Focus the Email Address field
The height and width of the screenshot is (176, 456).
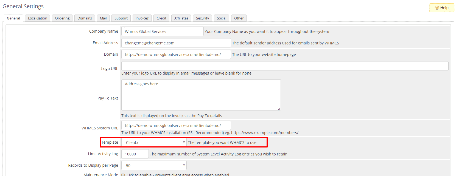click(176, 43)
